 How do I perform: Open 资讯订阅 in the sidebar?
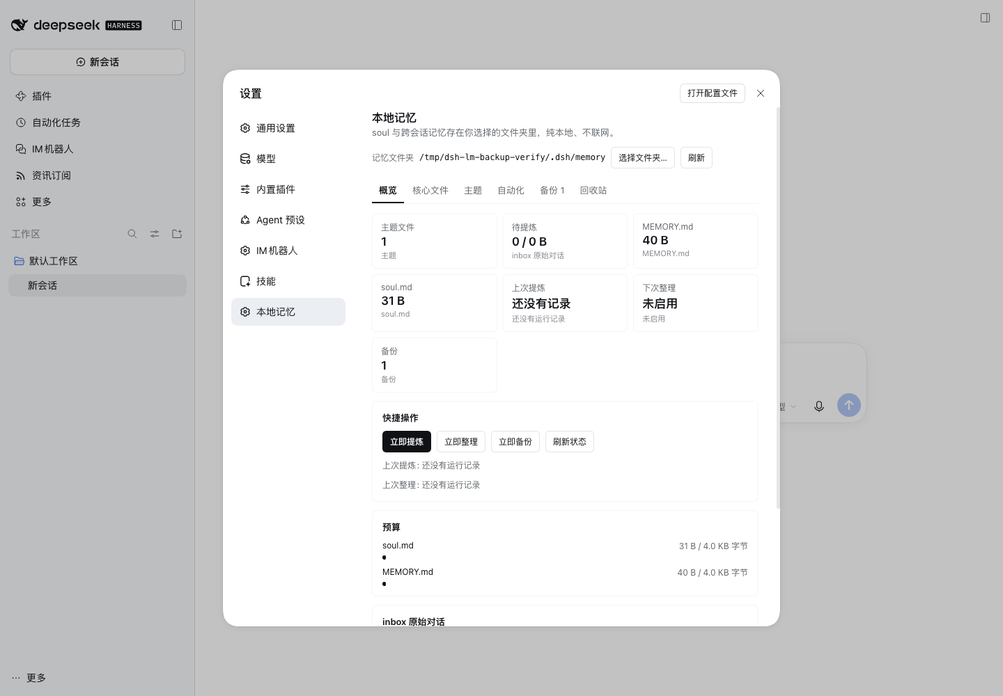pos(98,175)
